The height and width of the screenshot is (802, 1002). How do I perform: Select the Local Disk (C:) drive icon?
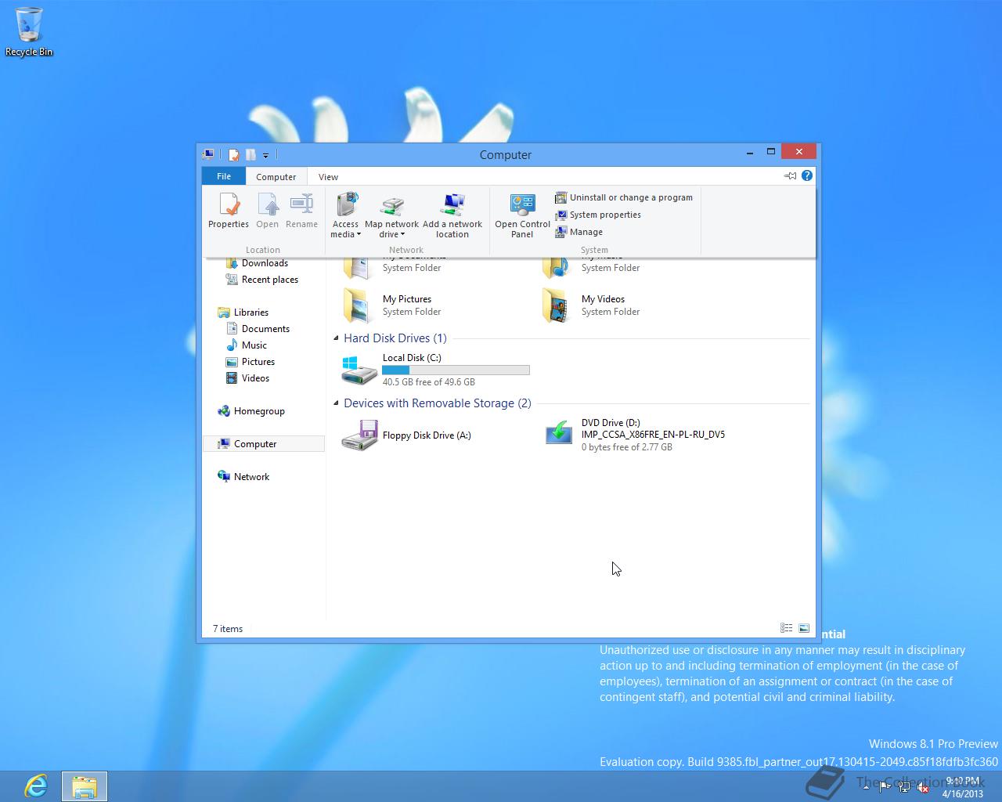[359, 370]
